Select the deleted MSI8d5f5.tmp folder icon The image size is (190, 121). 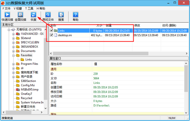coord(18,90)
